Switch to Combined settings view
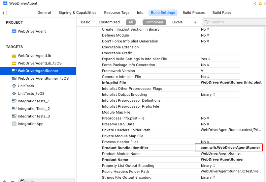This screenshot has height=182, width=266. click(x=154, y=22)
